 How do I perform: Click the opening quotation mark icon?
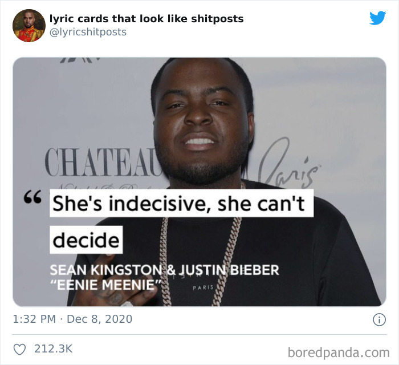(x=32, y=197)
